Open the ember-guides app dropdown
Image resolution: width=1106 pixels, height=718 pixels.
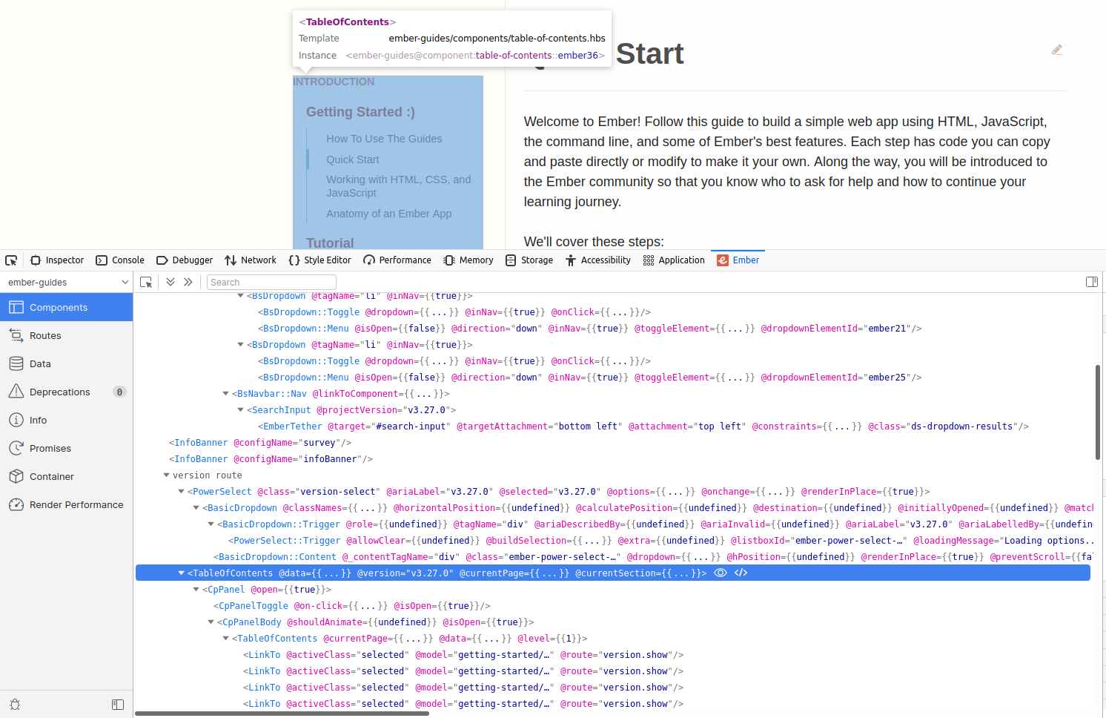67,282
